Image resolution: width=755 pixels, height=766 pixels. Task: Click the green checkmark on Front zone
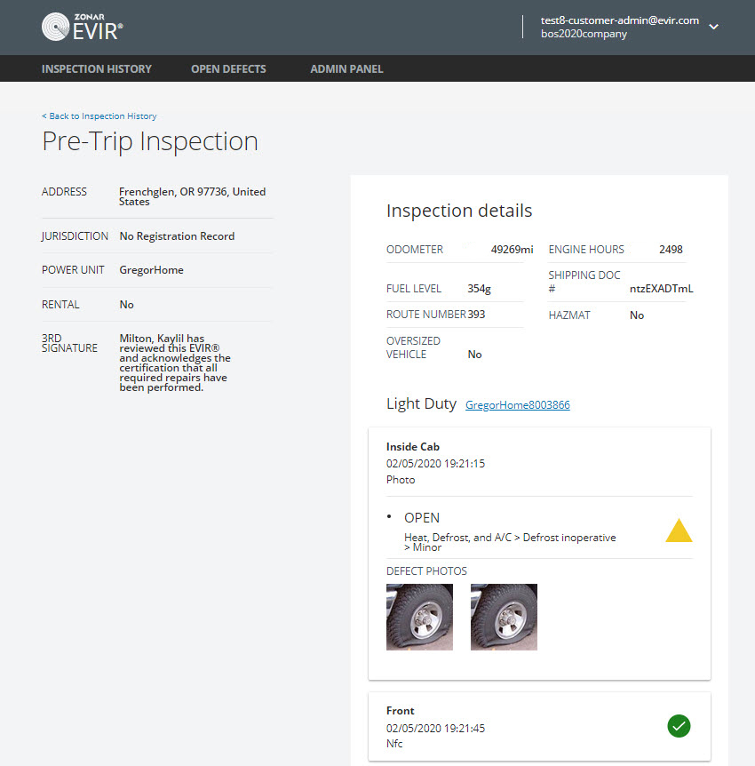tap(679, 726)
